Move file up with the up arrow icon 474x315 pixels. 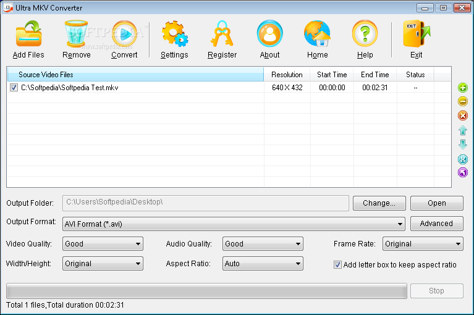462,130
